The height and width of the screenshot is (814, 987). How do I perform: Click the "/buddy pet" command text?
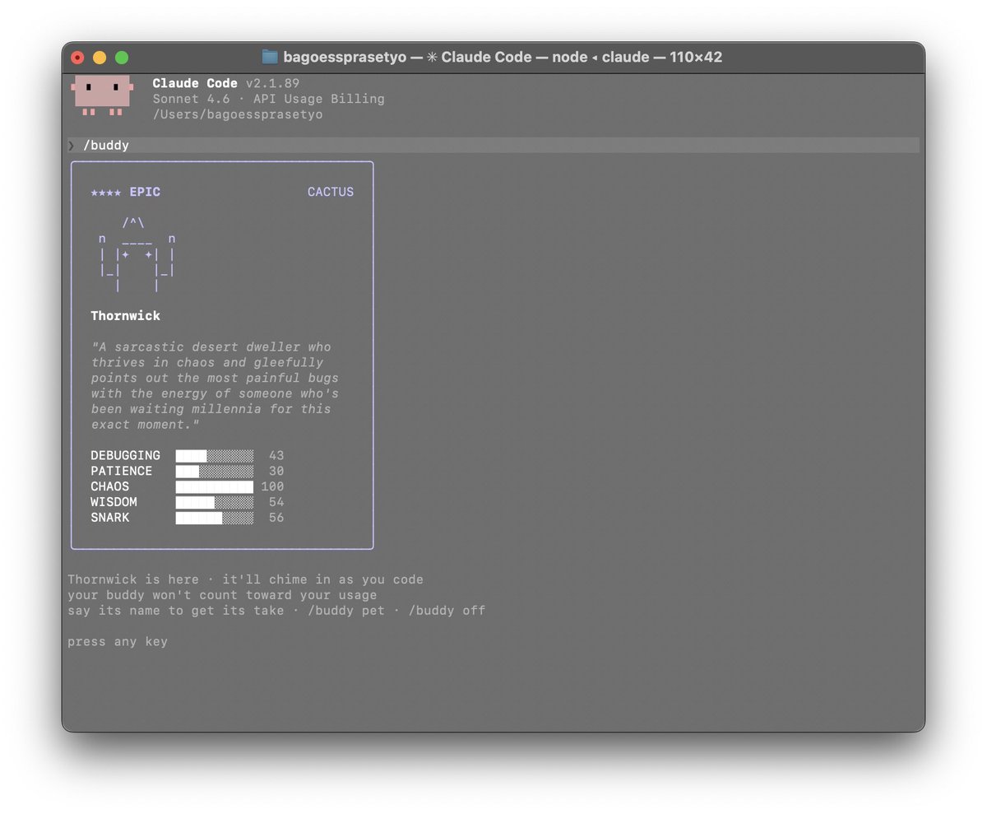pyautogui.click(x=345, y=611)
